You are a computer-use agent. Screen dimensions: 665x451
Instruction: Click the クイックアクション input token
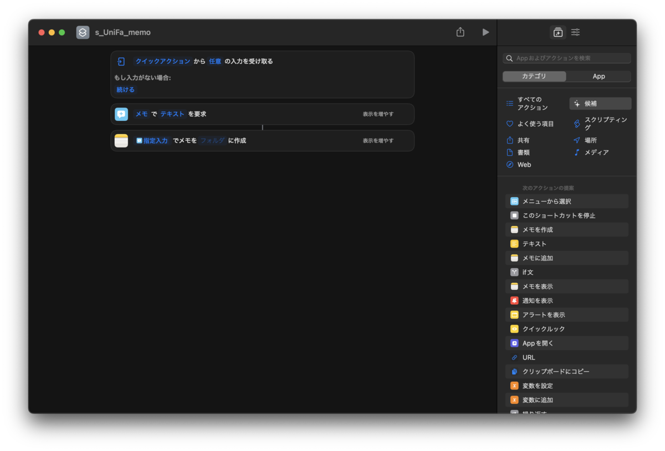point(163,61)
